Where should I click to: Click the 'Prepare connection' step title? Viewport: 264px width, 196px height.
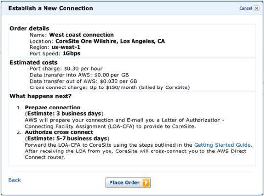coord(53,108)
